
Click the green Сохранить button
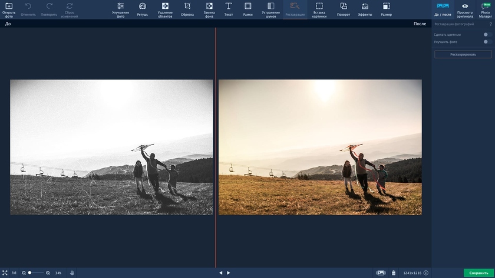click(478, 273)
